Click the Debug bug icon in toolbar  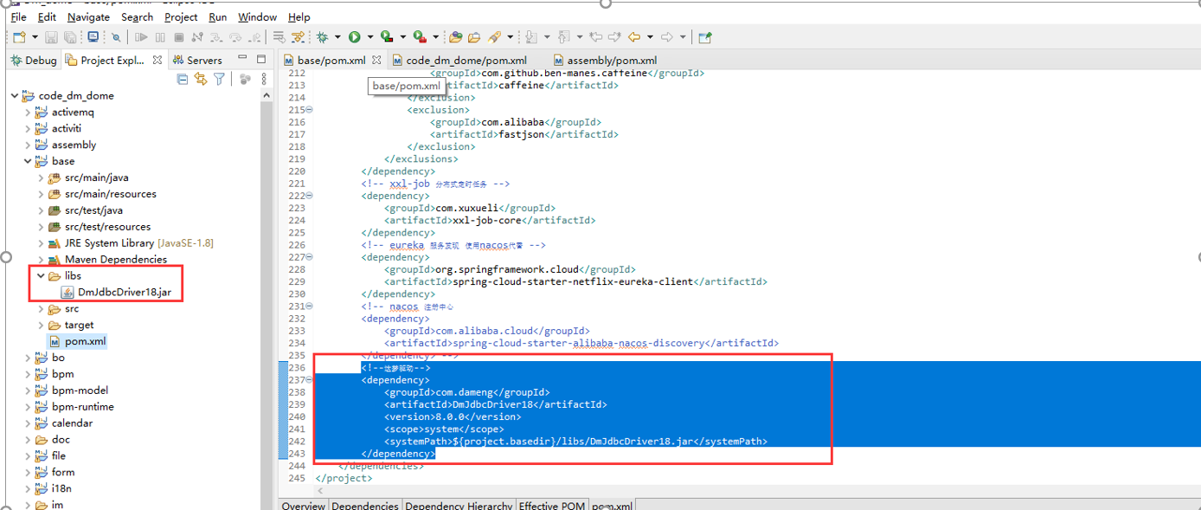click(x=323, y=37)
